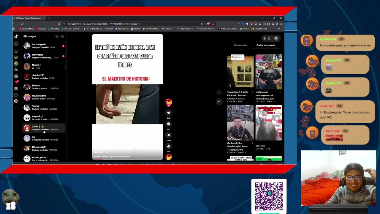Viewport: 380px width, 214px height.
Task: Open the los kusogakis conversation
Action: 44,46
